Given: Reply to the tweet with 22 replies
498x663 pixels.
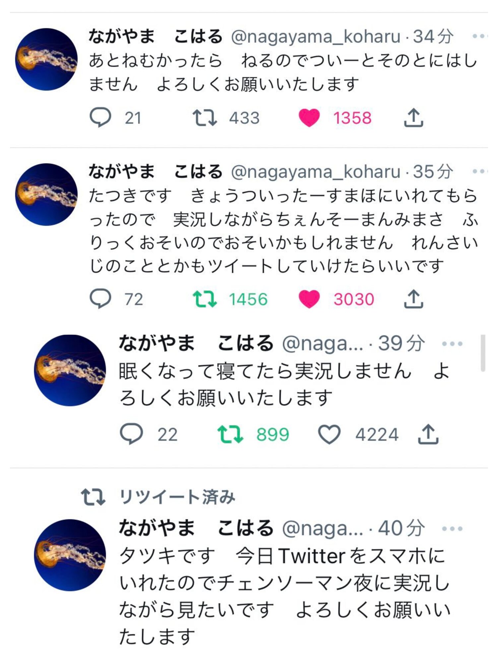Looking at the screenshot, I should (131, 434).
